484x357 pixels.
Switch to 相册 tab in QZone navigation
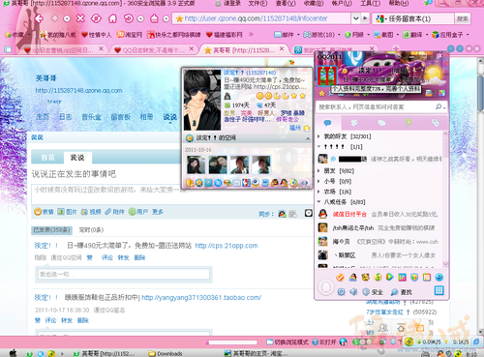pyautogui.click(x=146, y=117)
